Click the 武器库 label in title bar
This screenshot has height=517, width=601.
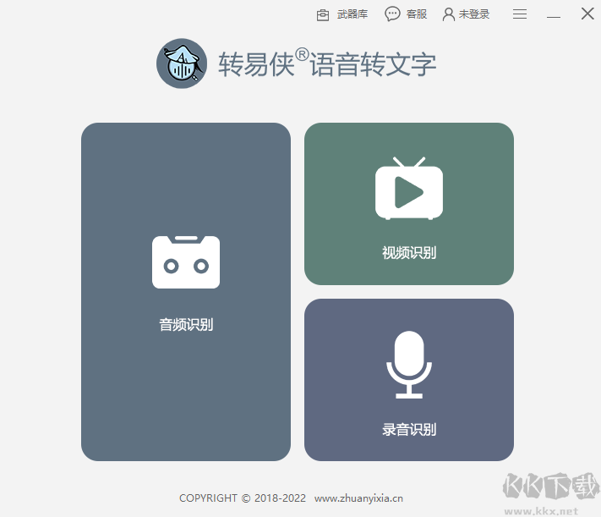[352, 14]
